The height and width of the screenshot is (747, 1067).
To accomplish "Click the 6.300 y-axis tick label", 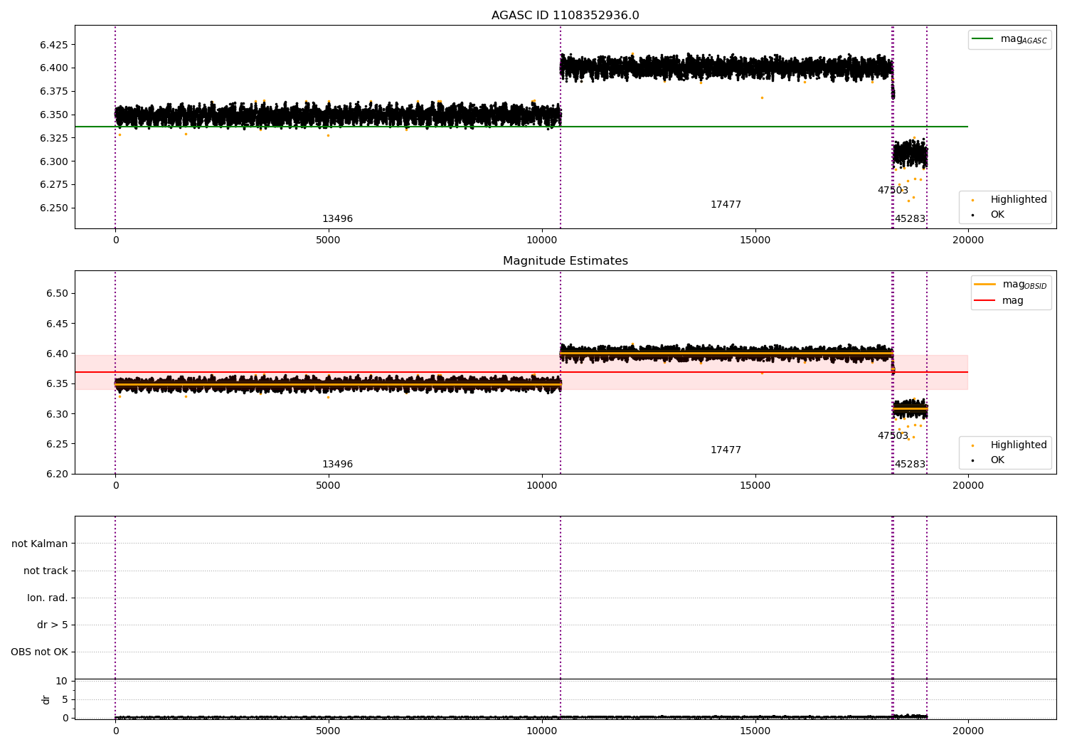I will [54, 161].
